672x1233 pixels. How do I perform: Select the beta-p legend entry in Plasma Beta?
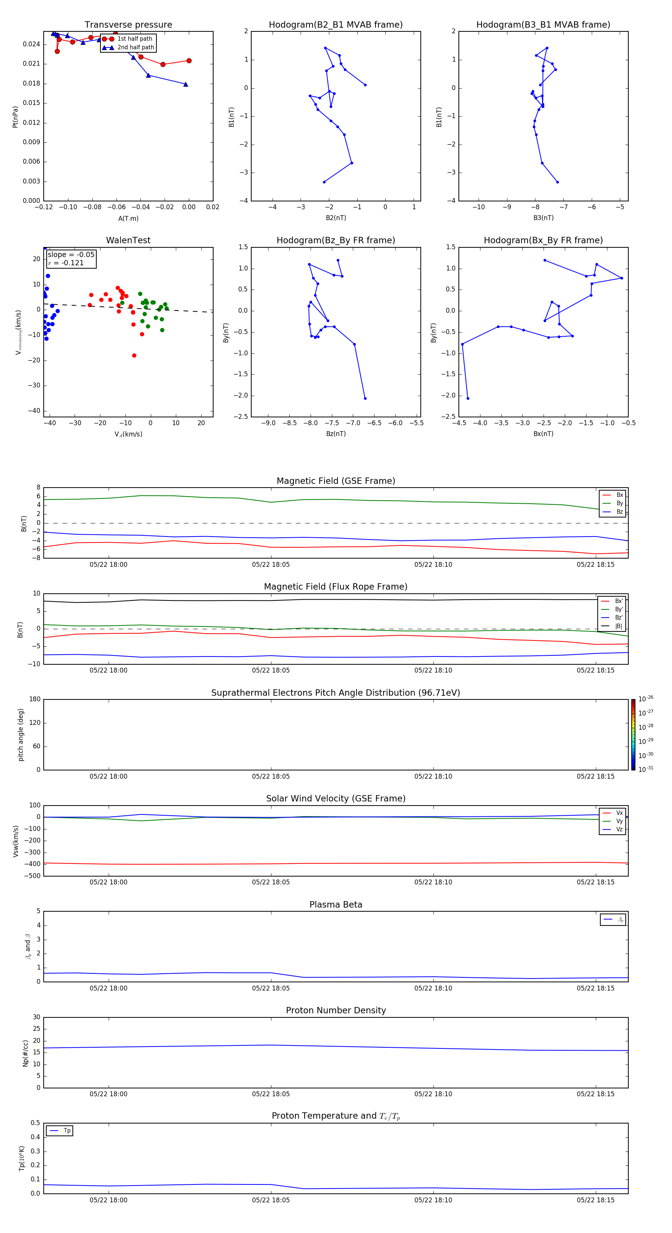[613, 920]
